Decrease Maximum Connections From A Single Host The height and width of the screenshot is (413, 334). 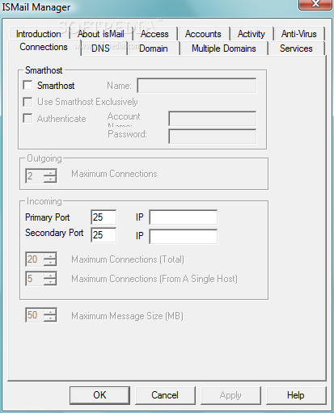coord(50,282)
